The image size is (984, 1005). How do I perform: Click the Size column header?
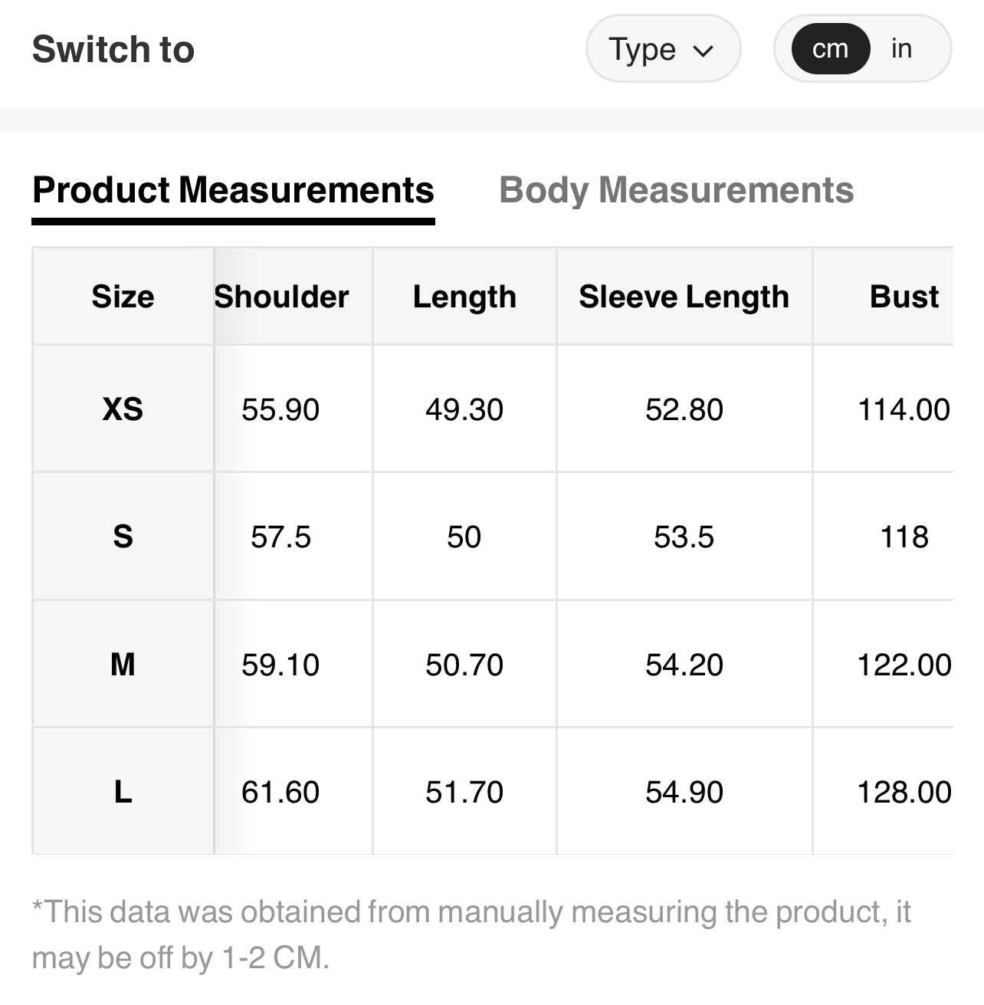[x=123, y=297]
